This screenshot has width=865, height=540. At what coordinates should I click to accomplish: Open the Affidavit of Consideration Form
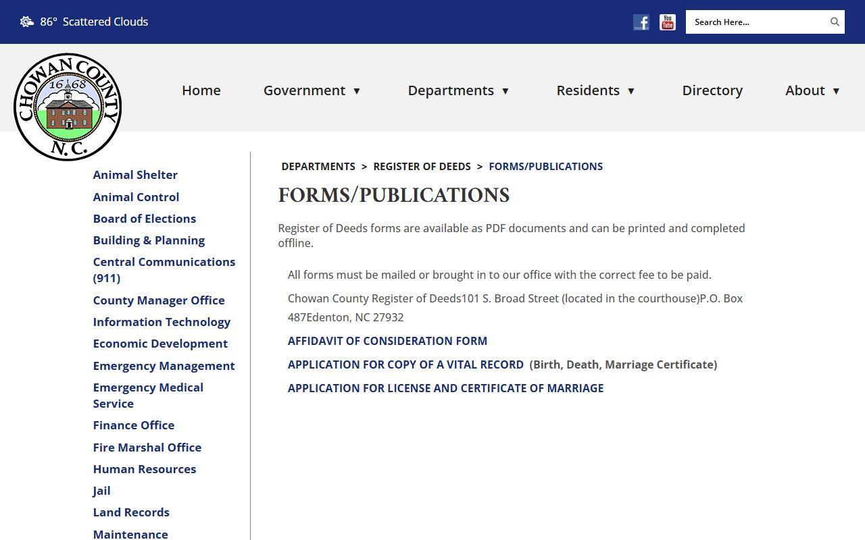pyautogui.click(x=387, y=341)
